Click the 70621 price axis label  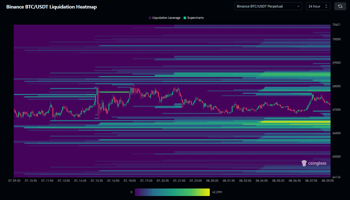point(336,25)
